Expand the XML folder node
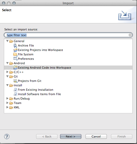Image resolution: width=137 pixels, height=144 pixels. [8, 107]
